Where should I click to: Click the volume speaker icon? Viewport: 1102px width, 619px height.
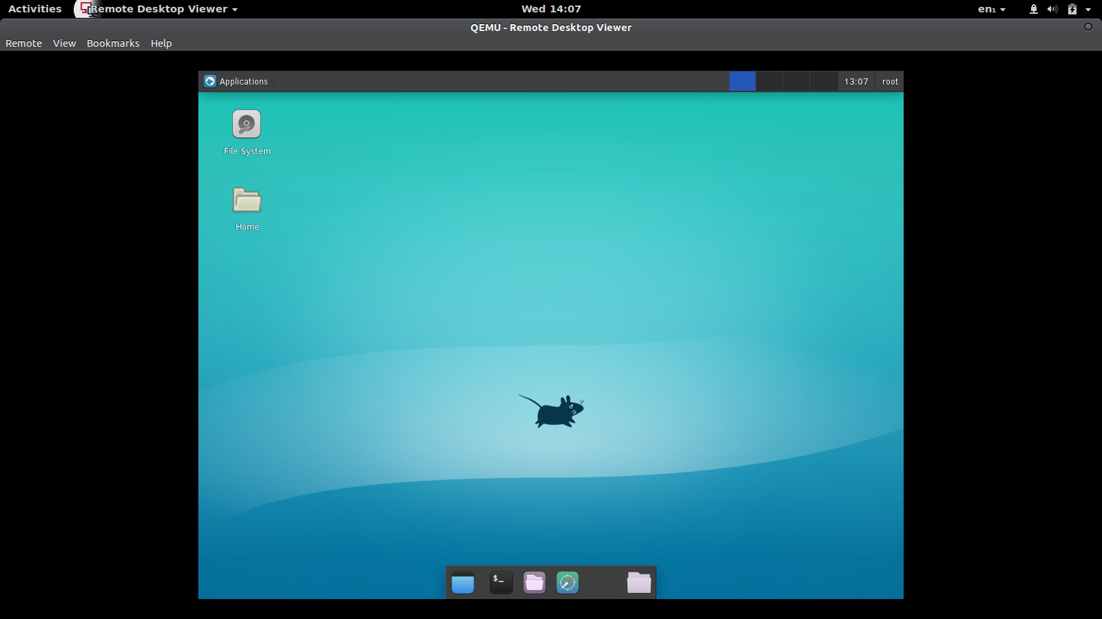coord(1052,9)
